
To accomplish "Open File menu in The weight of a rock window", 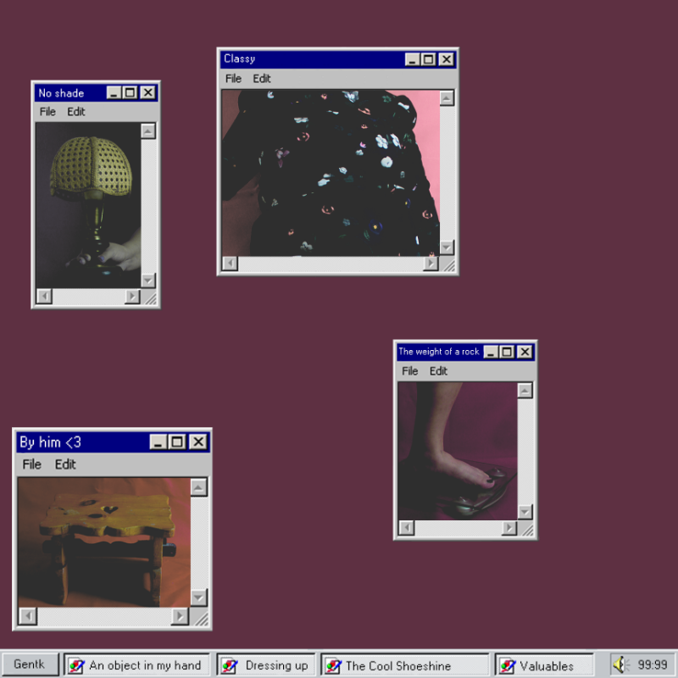I will [x=409, y=371].
